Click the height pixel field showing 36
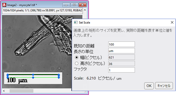This screenshot has height=95, width=176. coord(121,64)
